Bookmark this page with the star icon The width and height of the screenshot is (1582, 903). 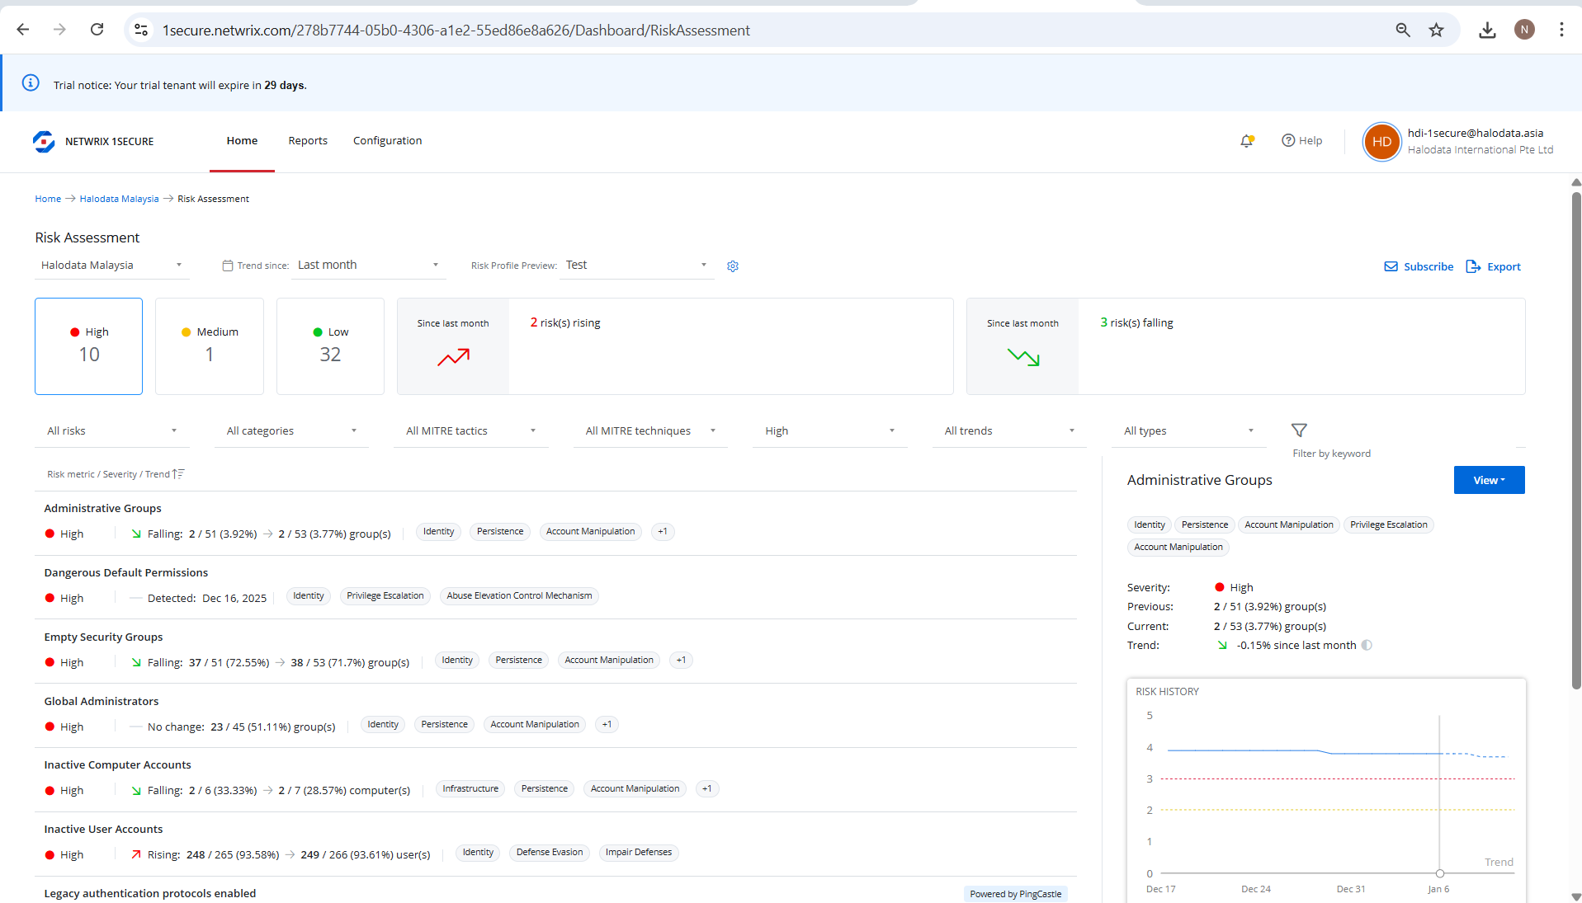1437,31
